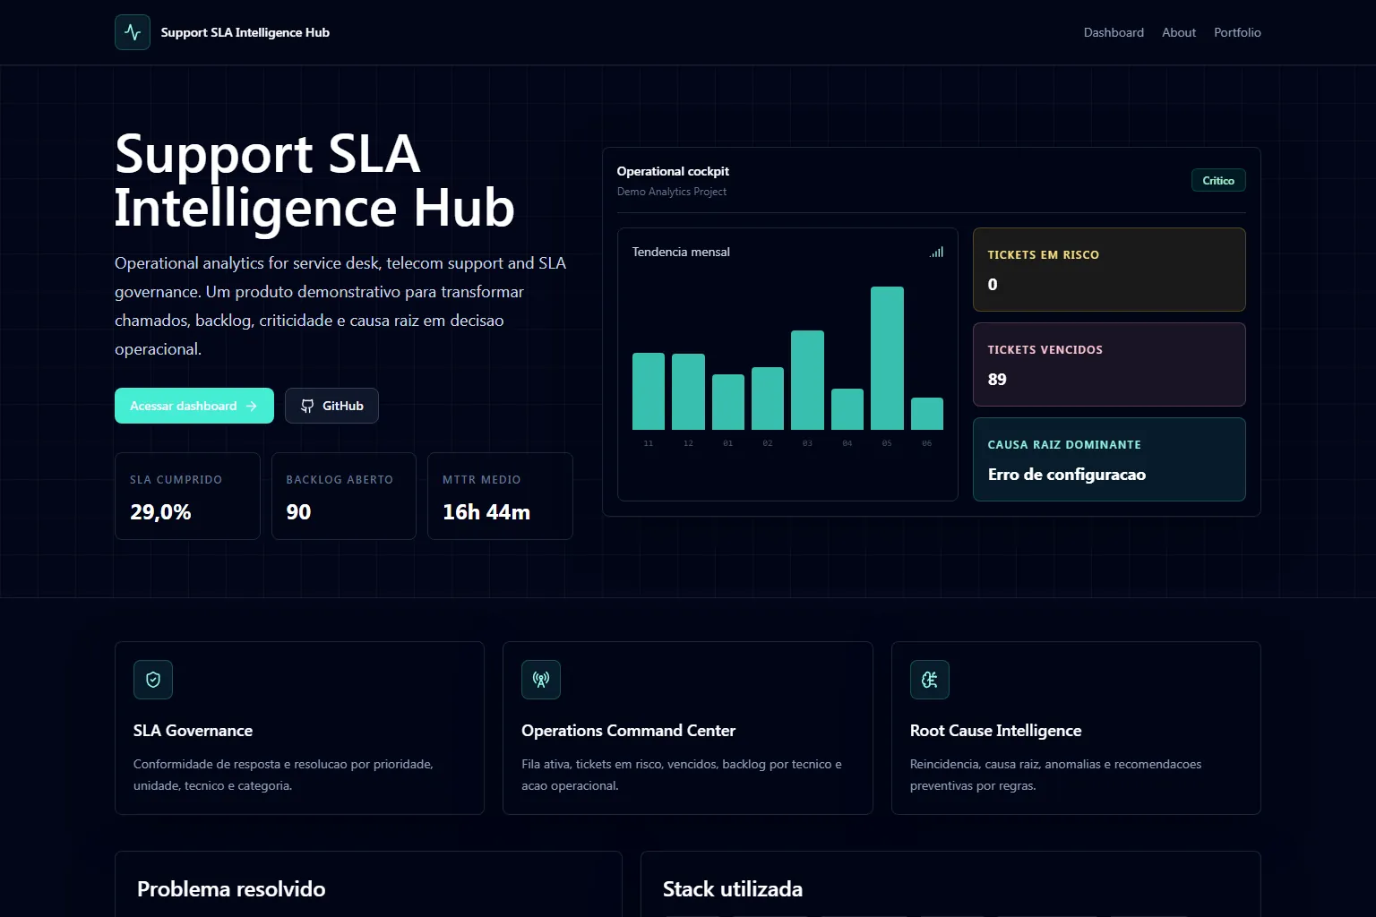The height and width of the screenshot is (917, 1376).
Task: Click the Tickets em Risco card
Action: (1109, 270)
